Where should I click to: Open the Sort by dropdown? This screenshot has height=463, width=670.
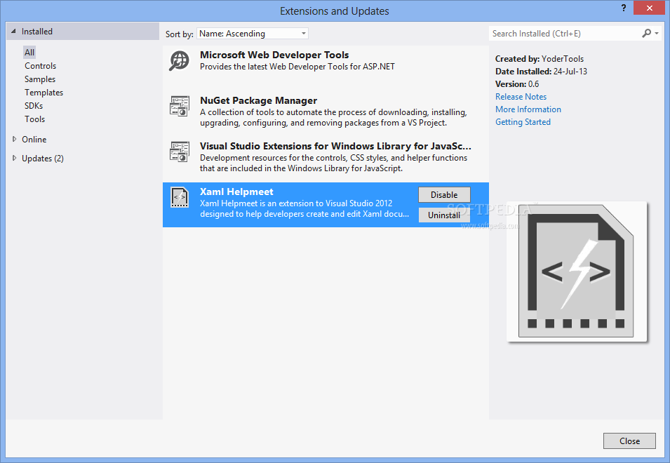[252, 33]
